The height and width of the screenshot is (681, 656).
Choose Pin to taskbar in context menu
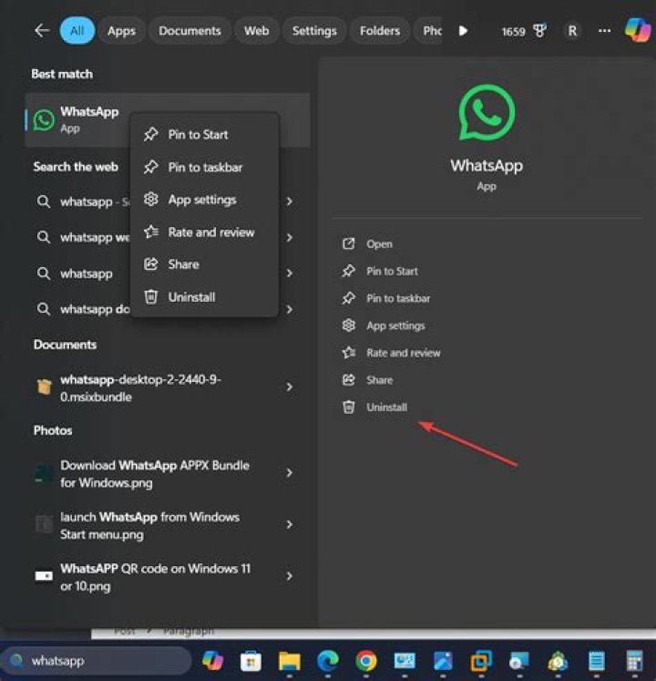click(x=204, y=167)
